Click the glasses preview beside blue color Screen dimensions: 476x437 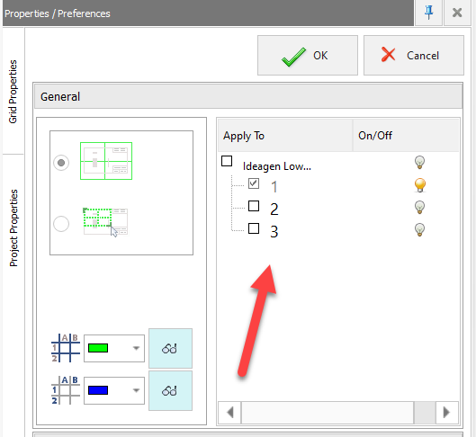tap(170, 390)
